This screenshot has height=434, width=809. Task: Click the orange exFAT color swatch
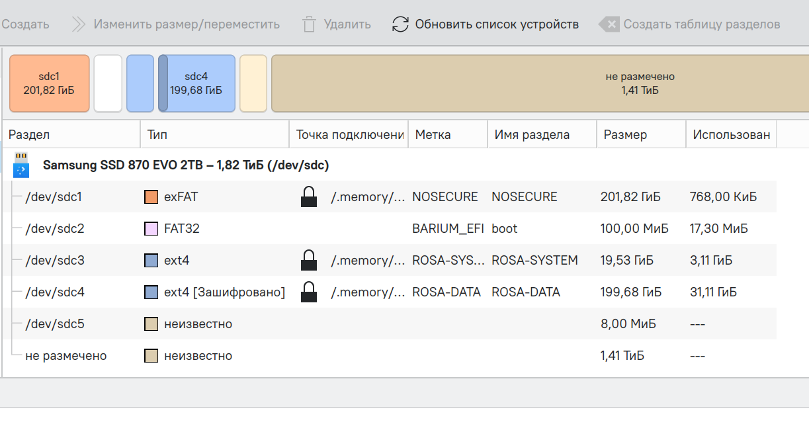[151, 197]
